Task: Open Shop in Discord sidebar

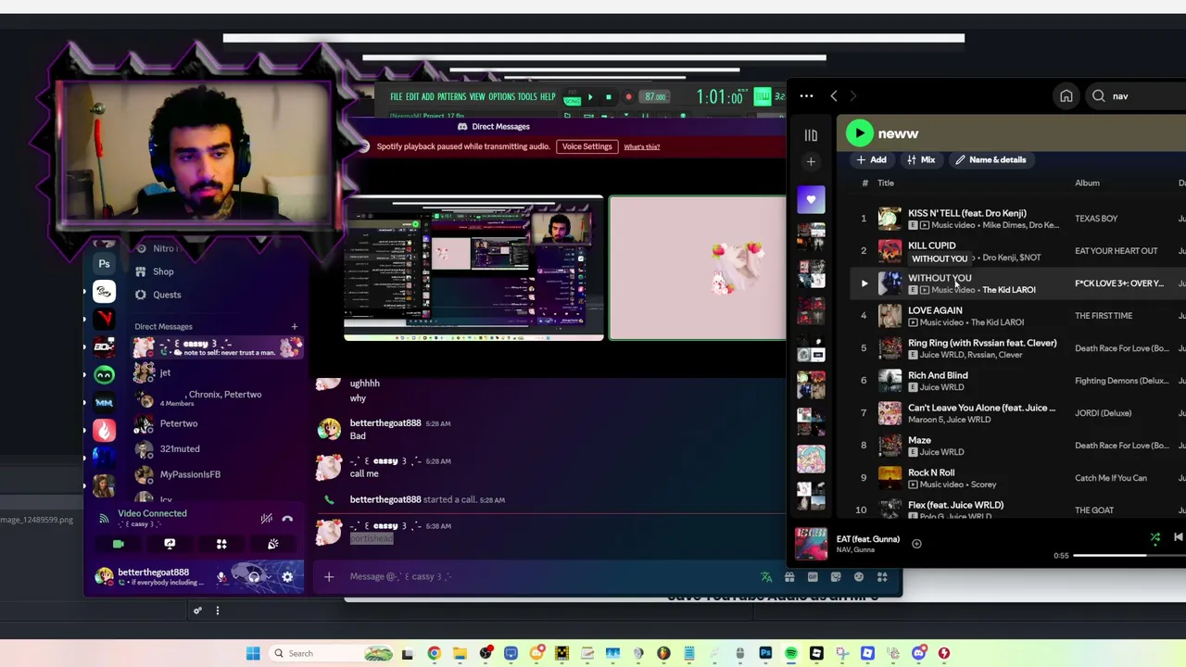Action: coord(163,271)
